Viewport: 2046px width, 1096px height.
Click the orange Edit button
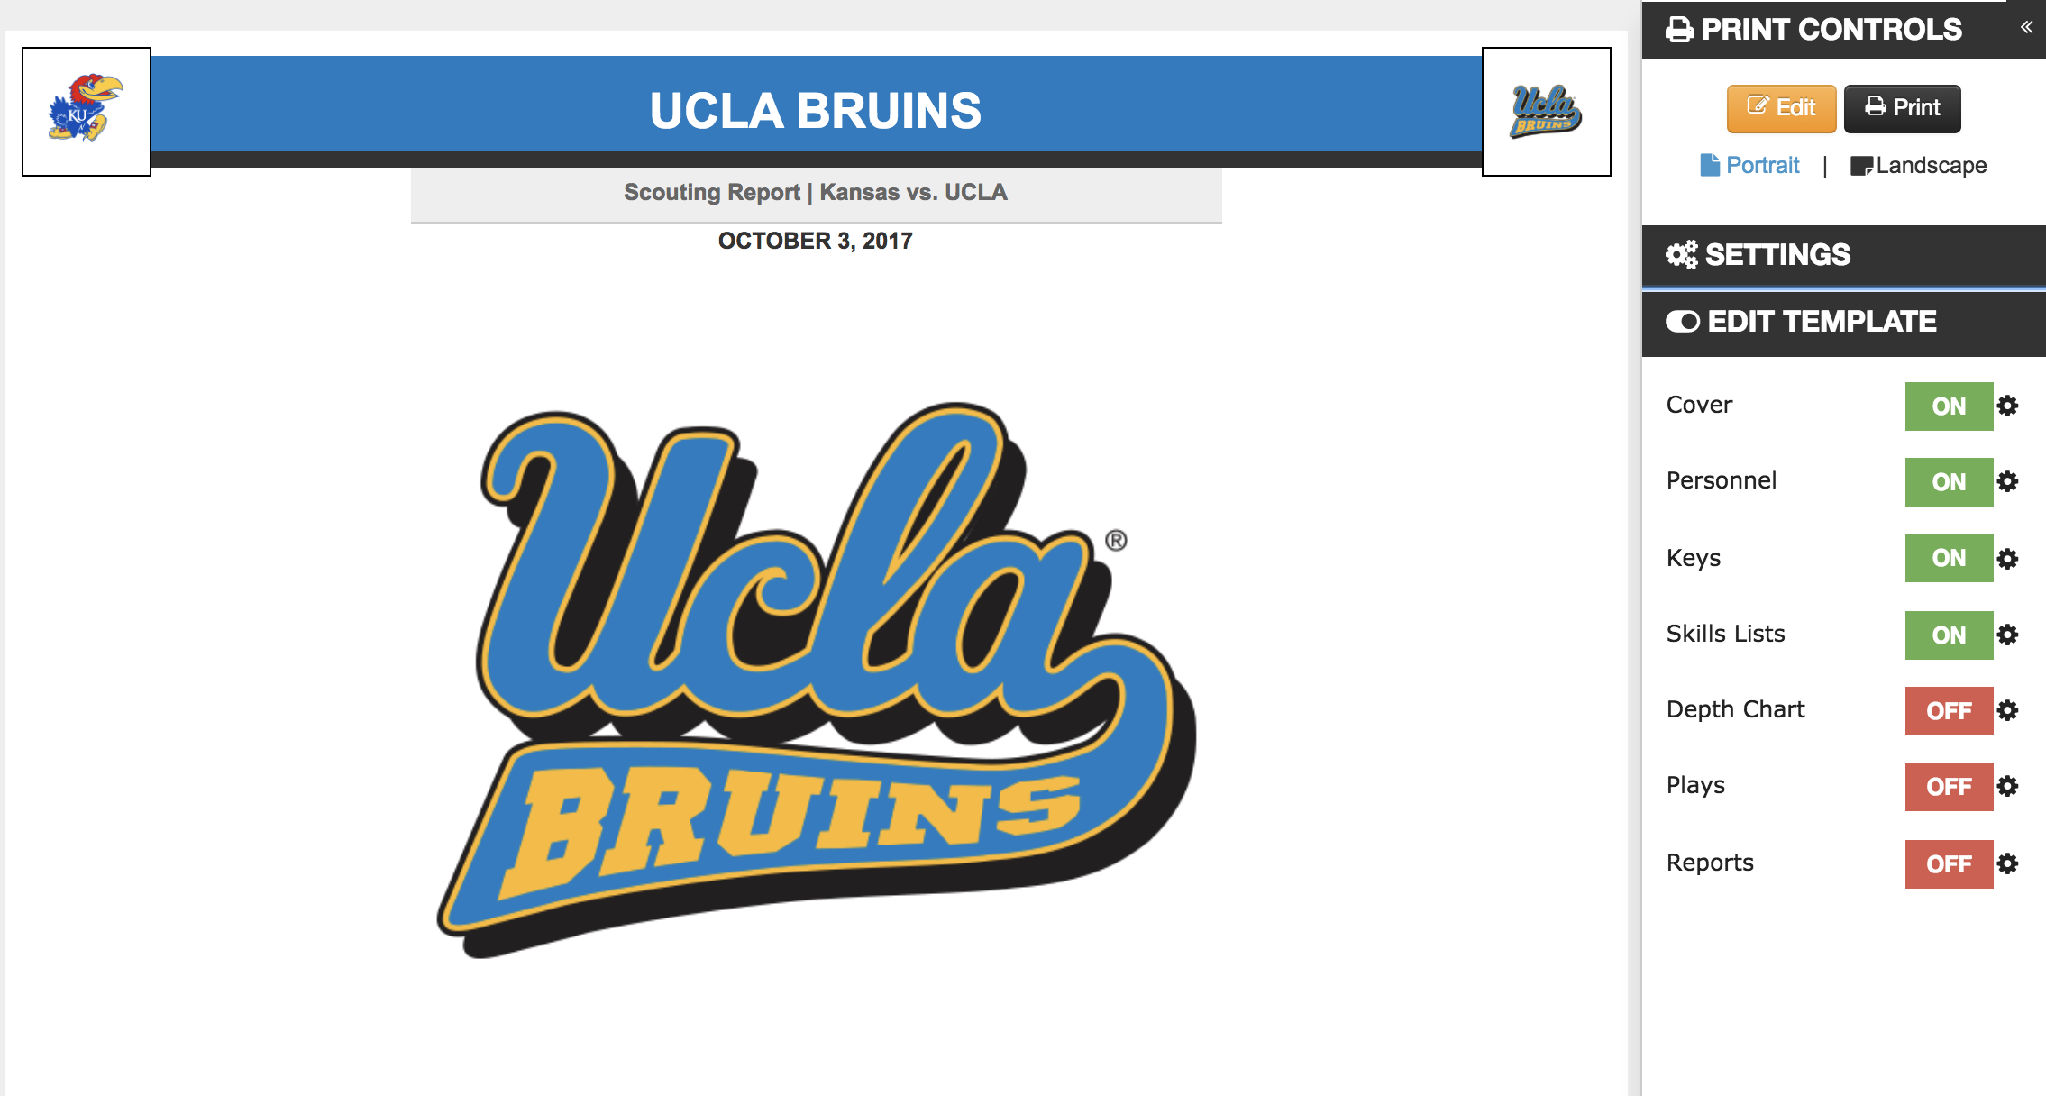[x=1781, y=108]
